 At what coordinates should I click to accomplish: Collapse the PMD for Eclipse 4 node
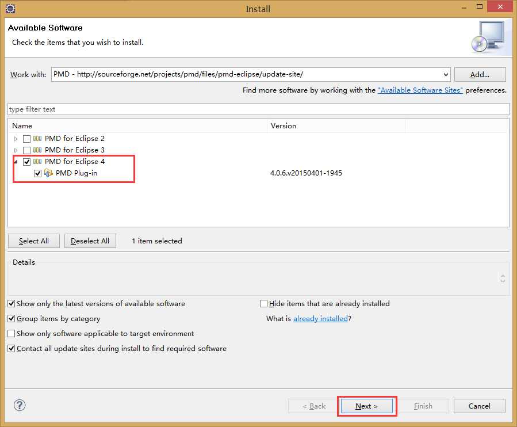pos(16,162)
